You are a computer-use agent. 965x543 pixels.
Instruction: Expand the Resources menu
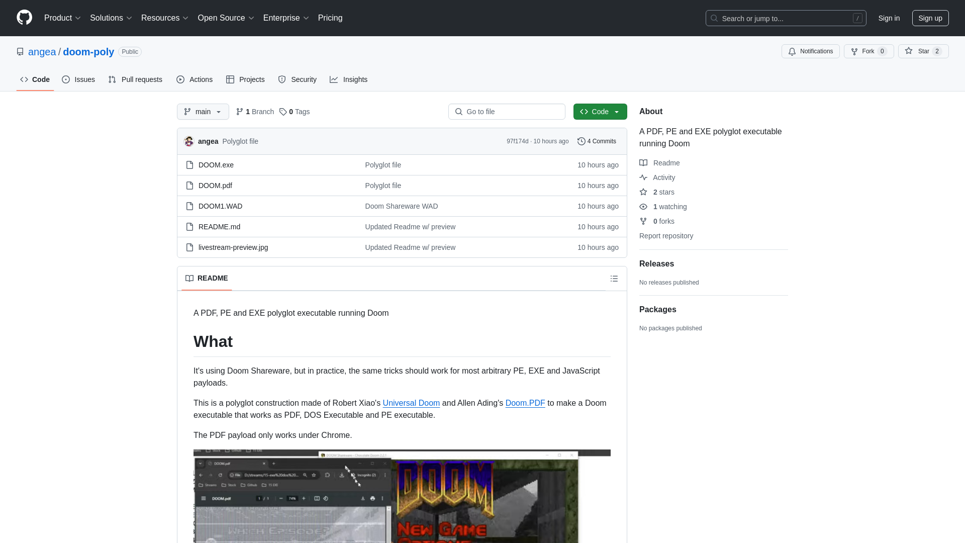165,18
